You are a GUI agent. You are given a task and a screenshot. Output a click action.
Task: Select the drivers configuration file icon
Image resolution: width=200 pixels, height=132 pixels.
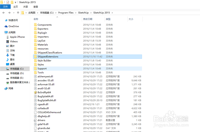click(x=35, y=120)
